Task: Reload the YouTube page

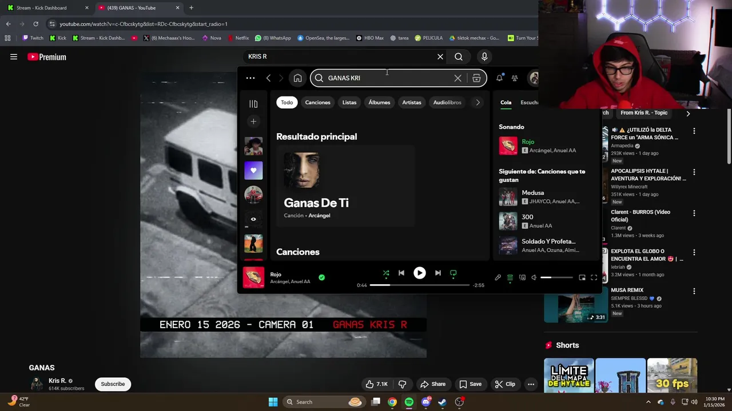Action: pyautogui.click(x=35, y=24)
